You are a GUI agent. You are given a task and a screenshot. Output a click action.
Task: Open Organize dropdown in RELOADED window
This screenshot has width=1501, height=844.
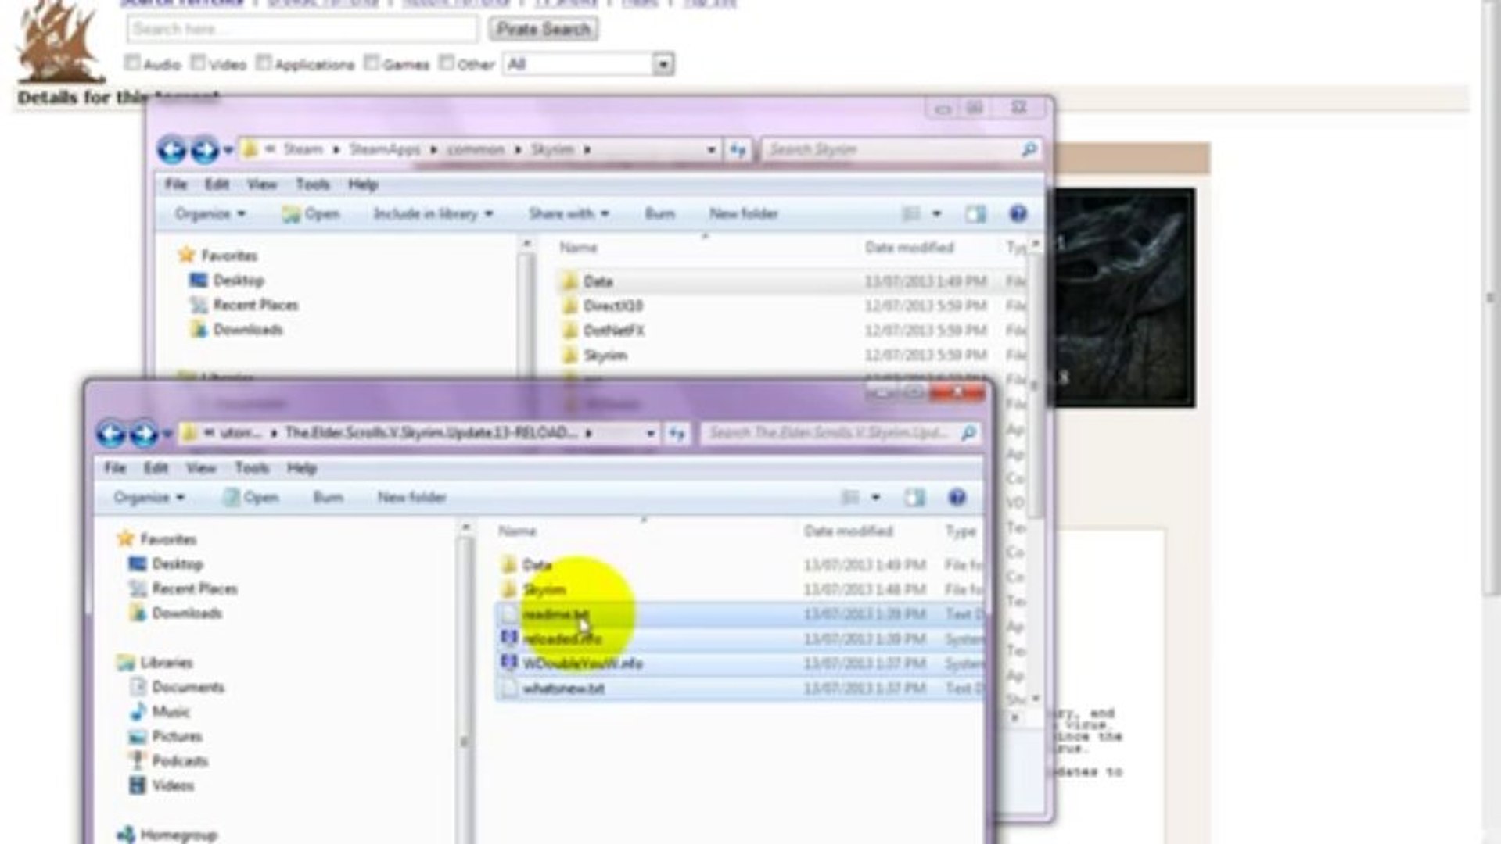tap(149, 497)
